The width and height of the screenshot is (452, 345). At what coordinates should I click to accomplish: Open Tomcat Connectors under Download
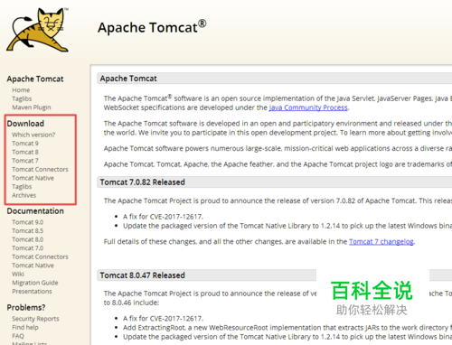pos(40,169)
